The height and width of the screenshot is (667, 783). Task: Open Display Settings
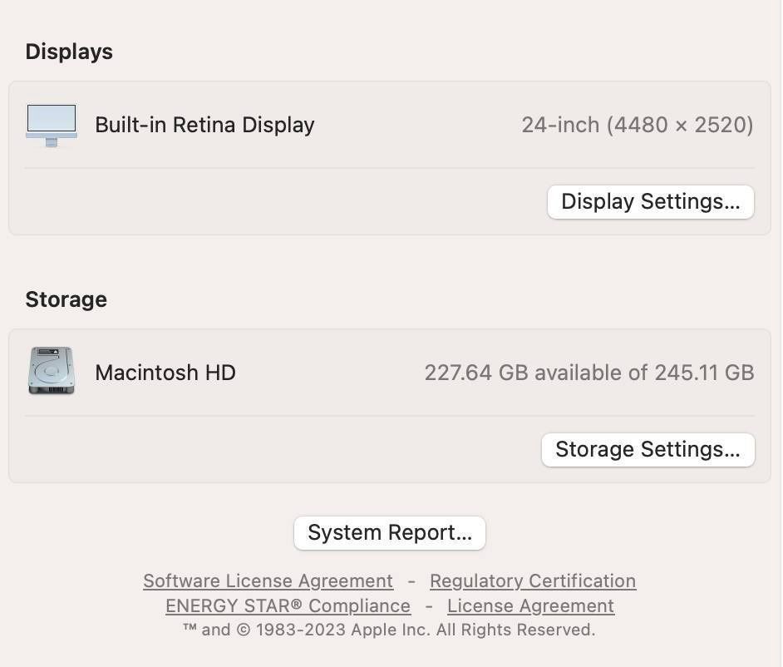pyautogui.click(x=650, y=202)
